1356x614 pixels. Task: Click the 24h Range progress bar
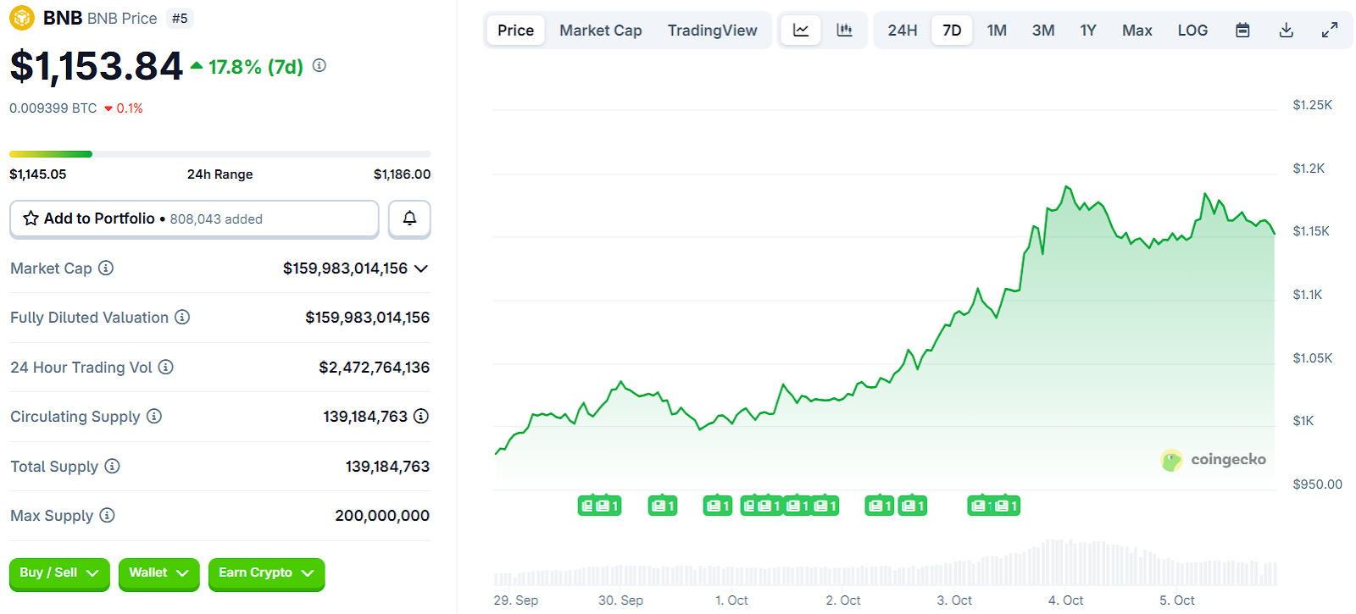tap(220, 154)
